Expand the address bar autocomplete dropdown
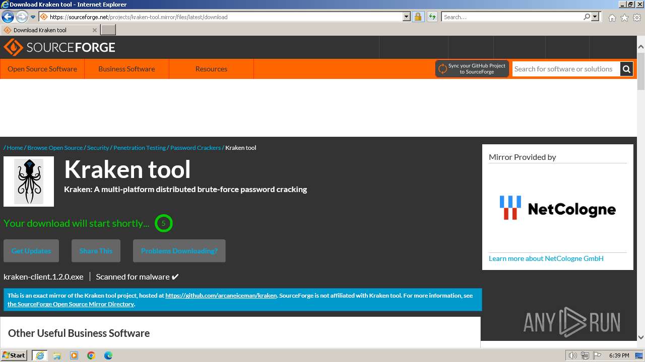Viewport: 645px width, 362px height. [x=407, y=17]
